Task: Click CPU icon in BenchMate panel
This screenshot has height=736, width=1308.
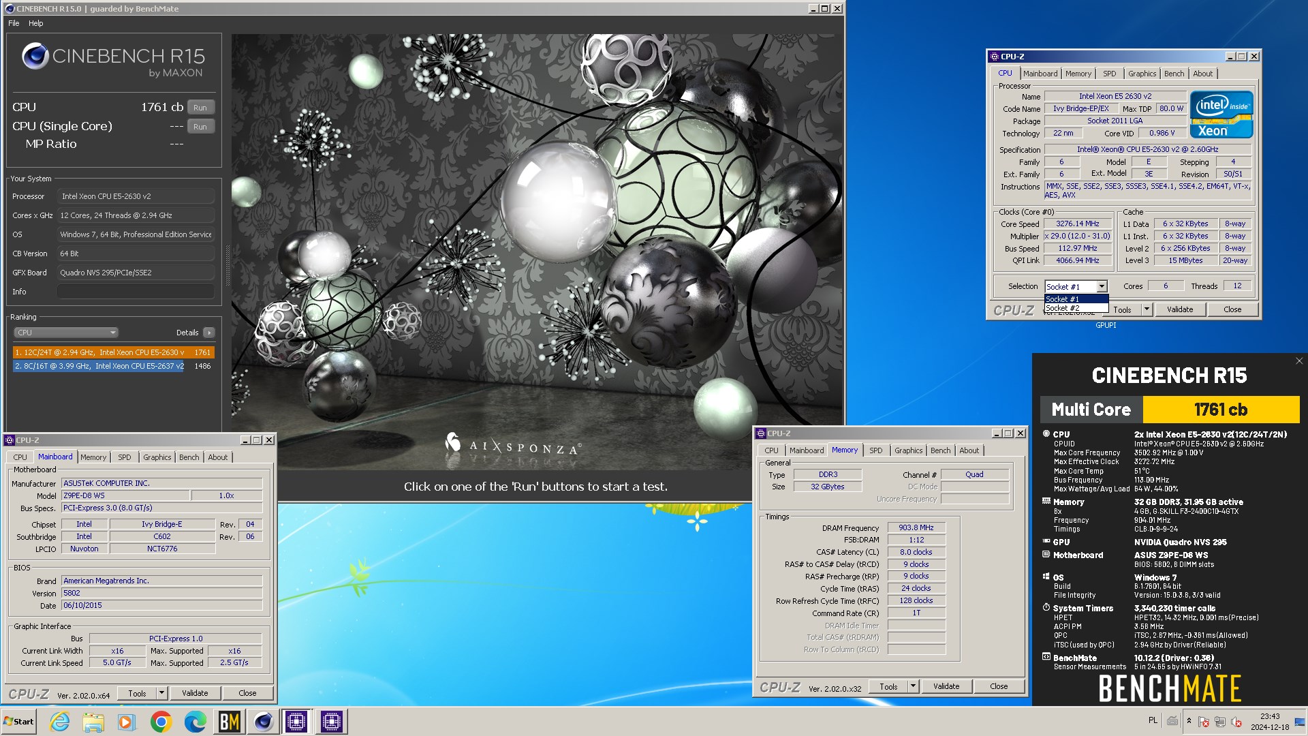Action: point(1046,433)
